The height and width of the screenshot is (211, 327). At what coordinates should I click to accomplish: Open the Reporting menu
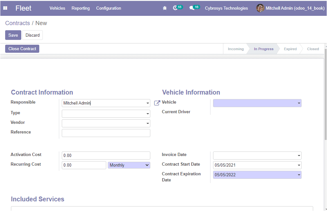click(80, 8)
